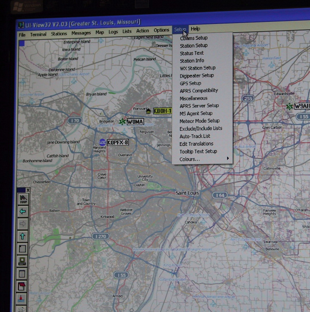Image resolution: width=310 pixels, height=312 pixels.
Task: Open WX Station Setup
Action: [x=197, y=68]
